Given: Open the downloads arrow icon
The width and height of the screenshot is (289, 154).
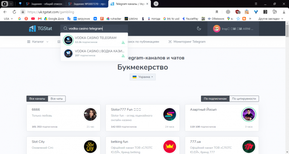Looking at the screenshot, I should [284, 12].
